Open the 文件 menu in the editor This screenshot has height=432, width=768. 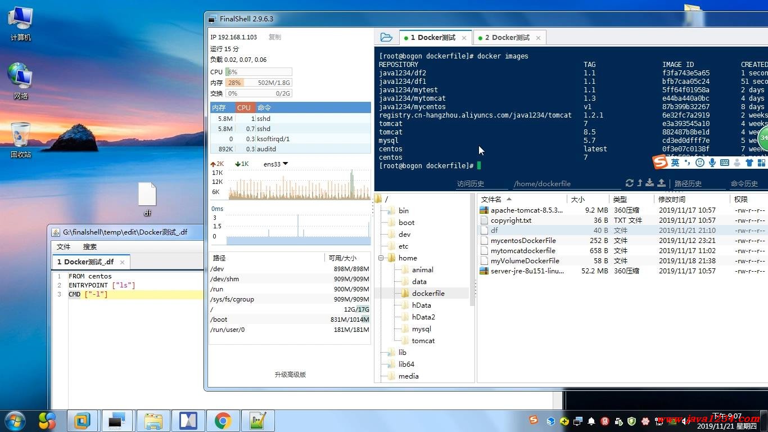[64, 246]
